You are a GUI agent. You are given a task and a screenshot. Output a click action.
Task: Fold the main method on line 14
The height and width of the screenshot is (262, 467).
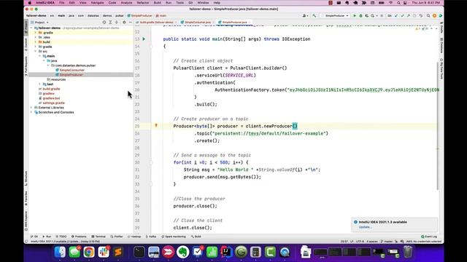[x=151, y=46]
